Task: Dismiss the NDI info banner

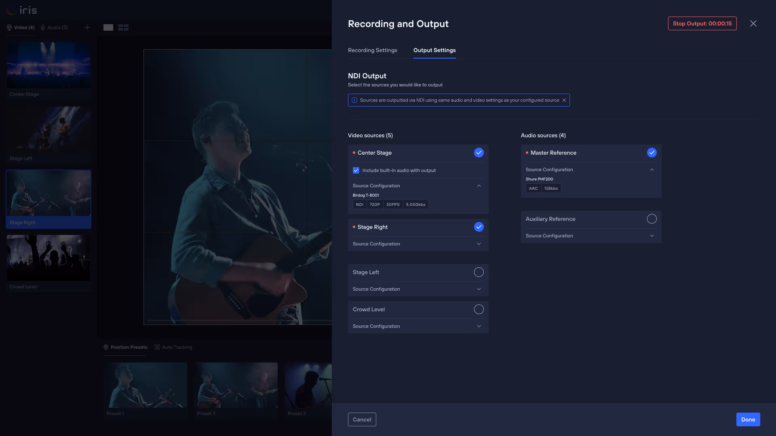Action: click(564, 100)
